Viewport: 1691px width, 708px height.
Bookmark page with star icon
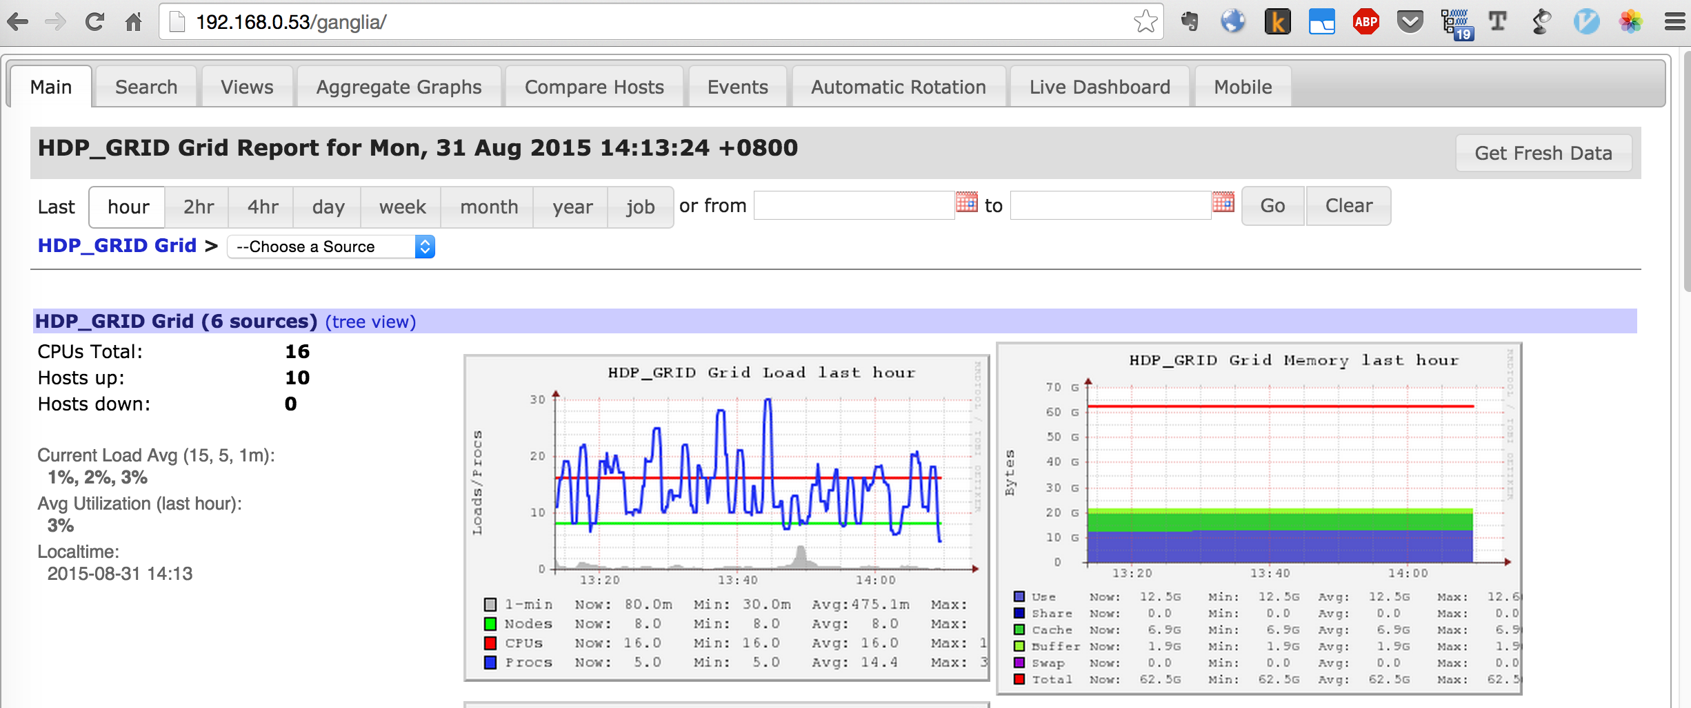click(1145, 22)
